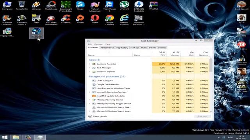Select the Dead Space 3 shortcut
Screen dimensions: 250x140
(241, 5)
